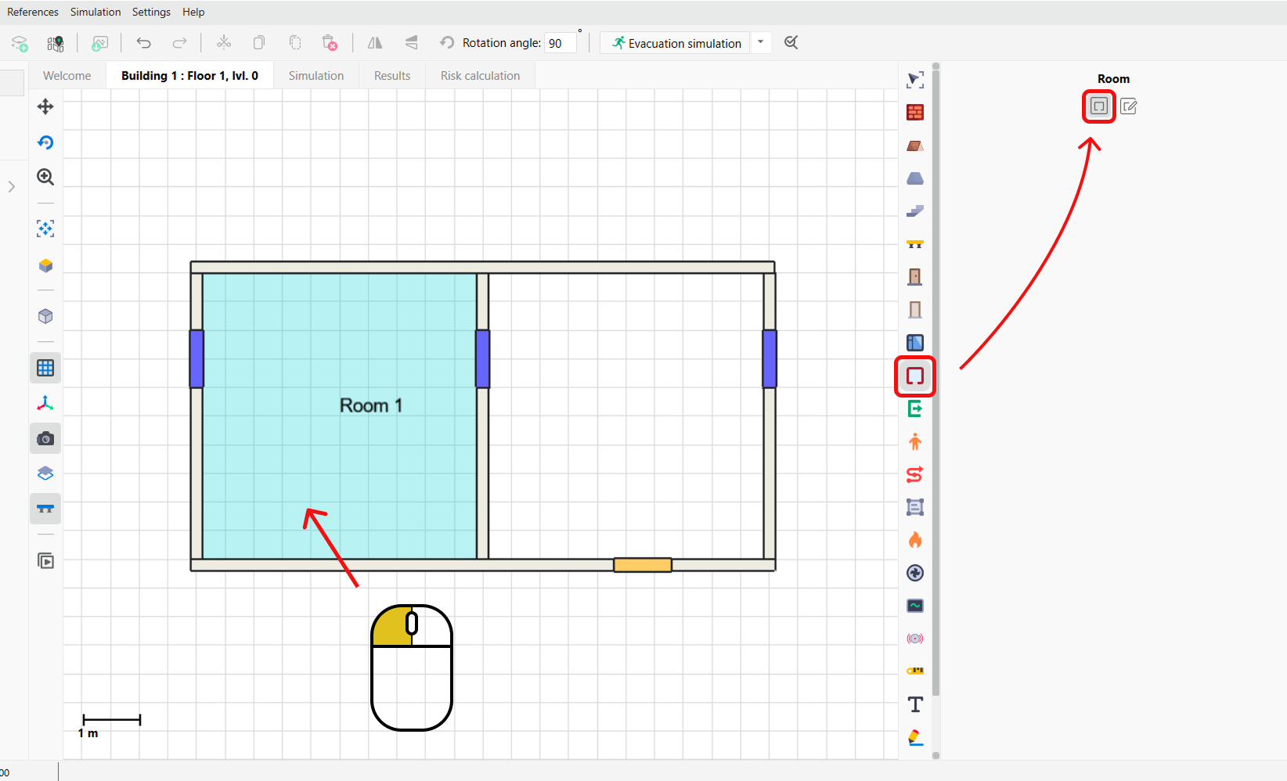Toggle the coordinate axes display

coord(45,404)
